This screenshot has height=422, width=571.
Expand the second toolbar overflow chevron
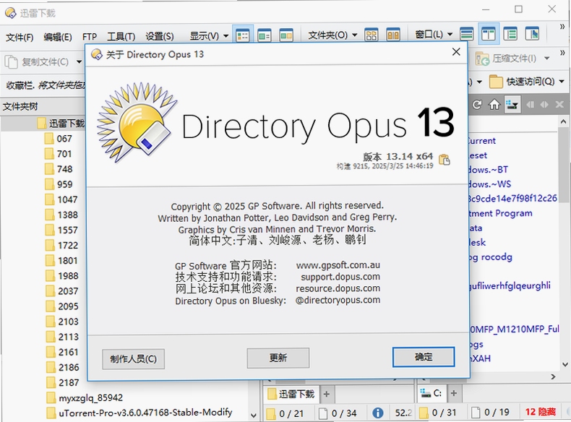pyautogui.click(x=562, y=53)
